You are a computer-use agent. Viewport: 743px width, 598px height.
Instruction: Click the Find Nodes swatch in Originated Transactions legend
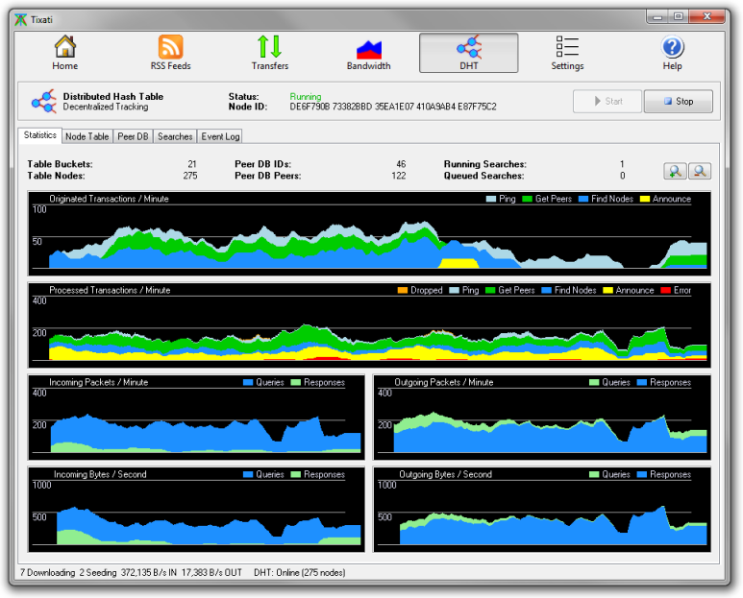pyautogui.click(x=582, y=199)
